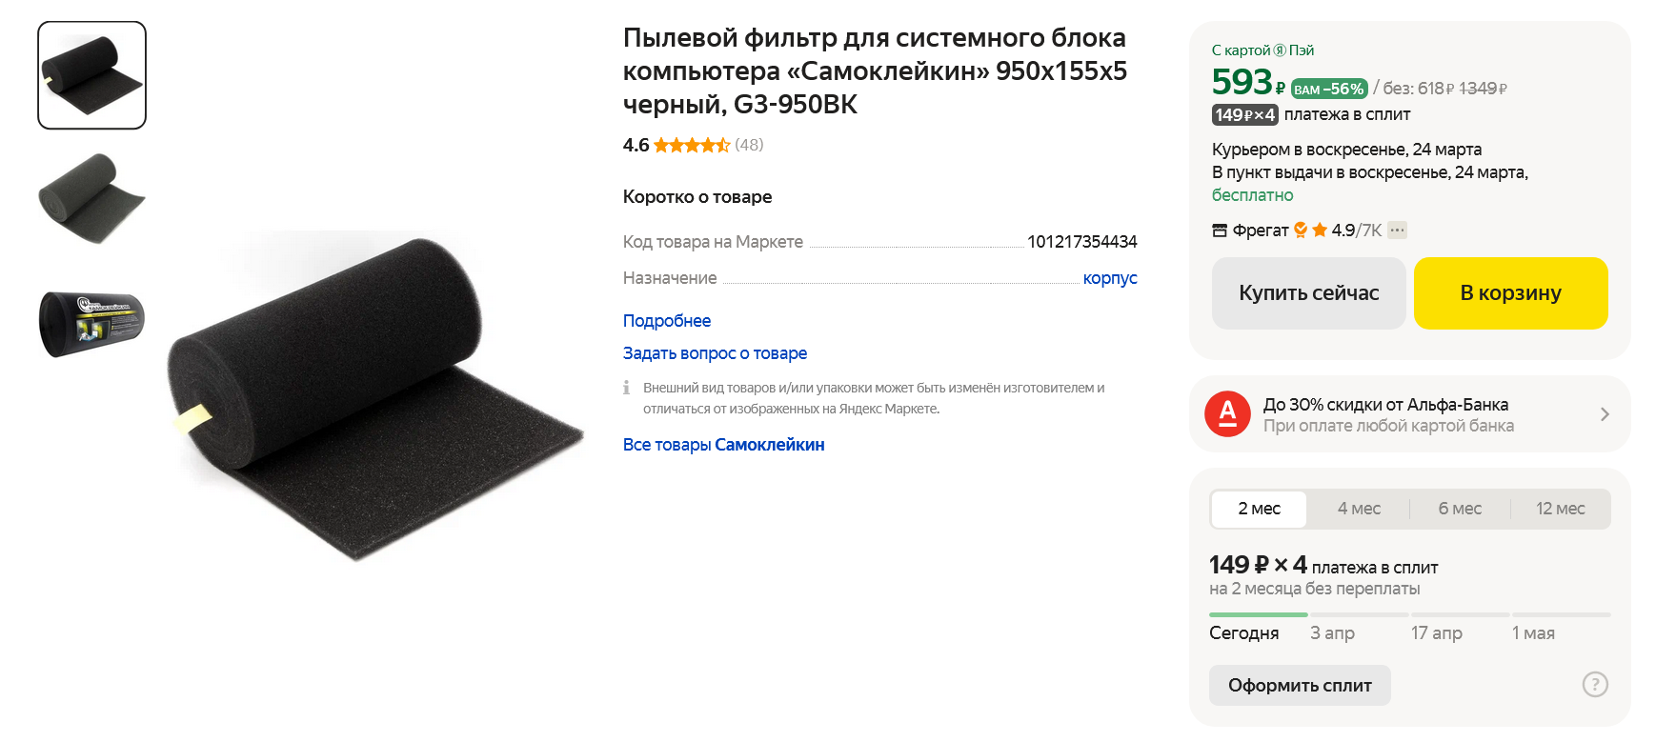Click the Купить сейчас button

click(x=1309, y=293)
